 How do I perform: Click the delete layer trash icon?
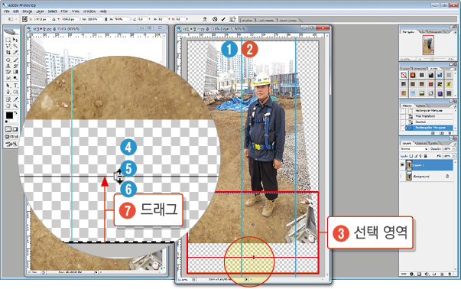coord(450,274)
